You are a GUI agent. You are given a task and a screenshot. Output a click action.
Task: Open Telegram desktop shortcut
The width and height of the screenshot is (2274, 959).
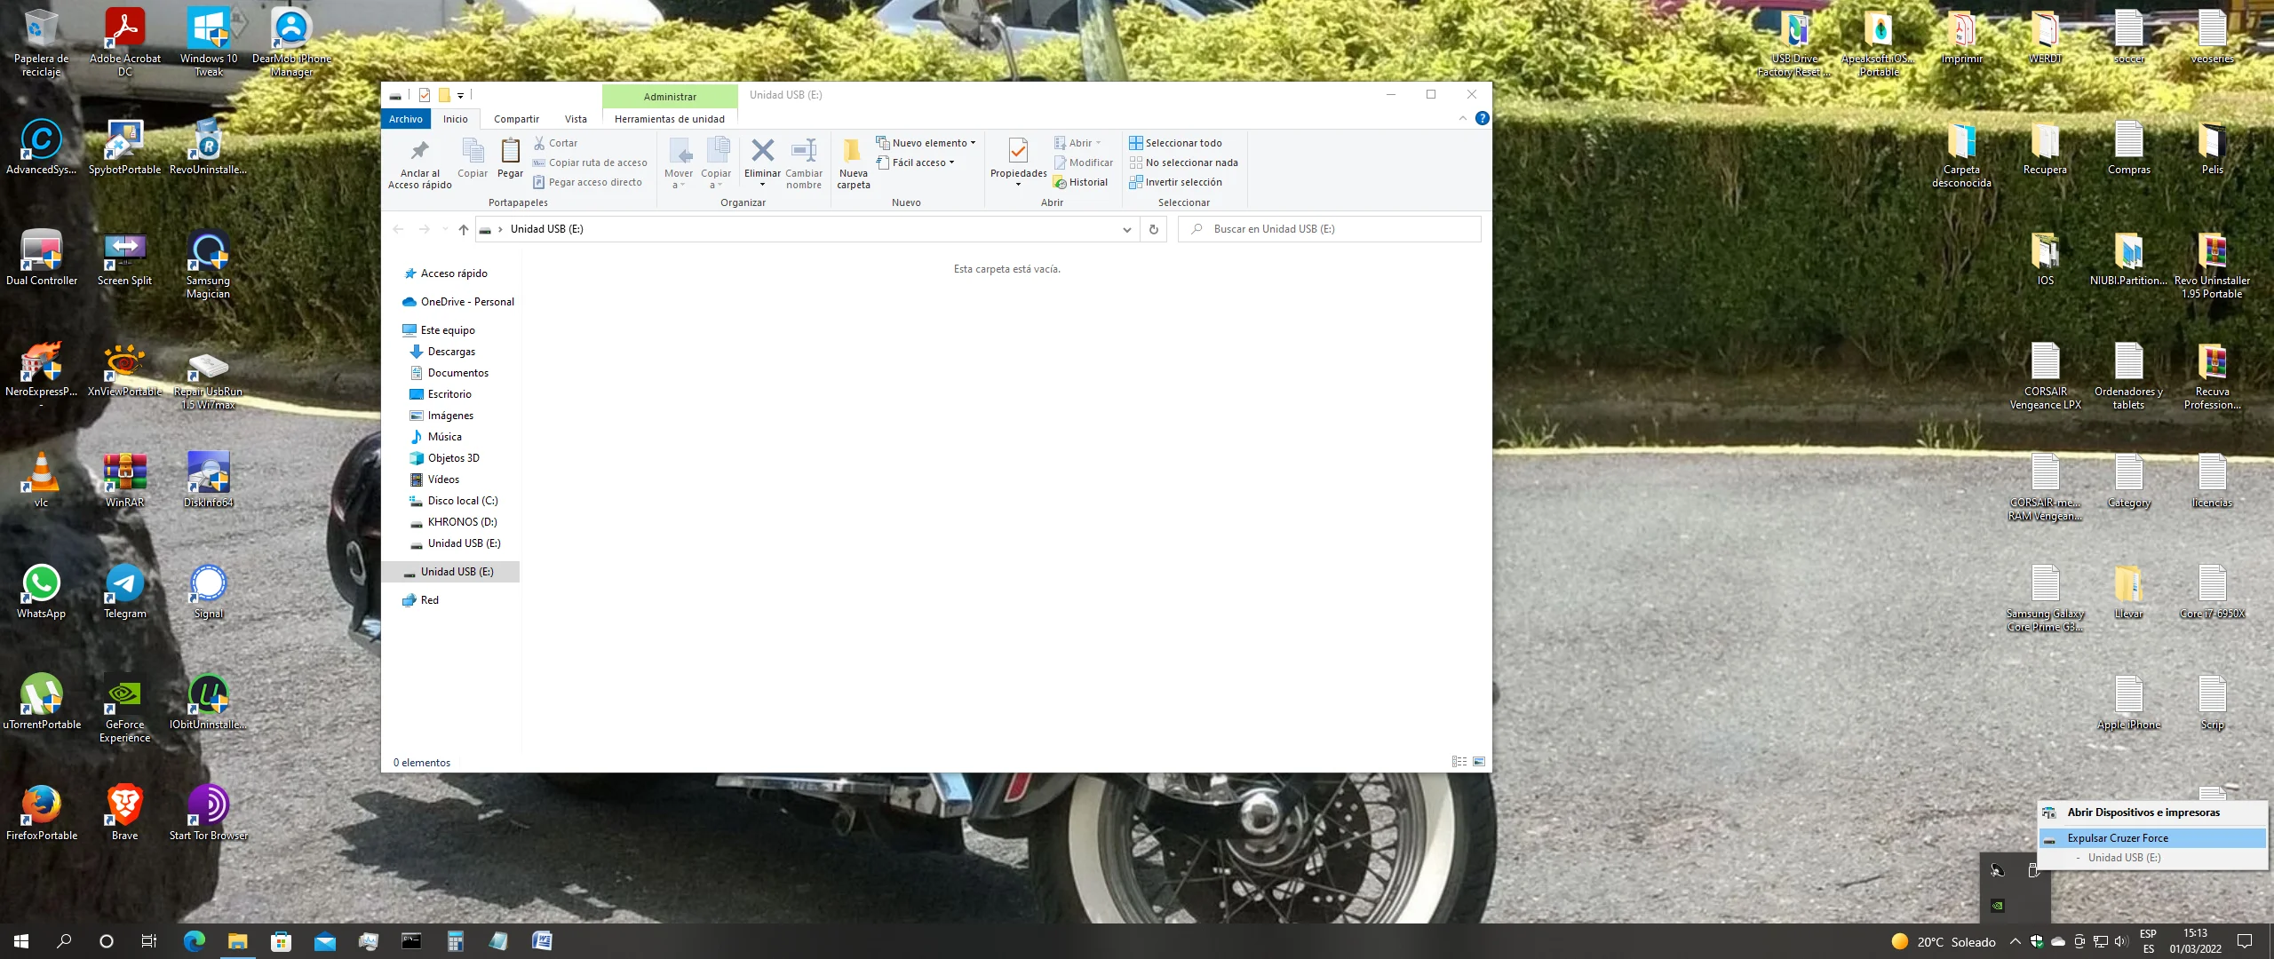tap(124, 583)
